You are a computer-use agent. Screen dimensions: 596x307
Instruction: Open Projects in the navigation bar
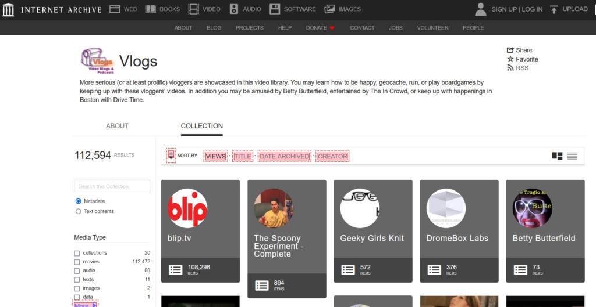coord(249,28)
